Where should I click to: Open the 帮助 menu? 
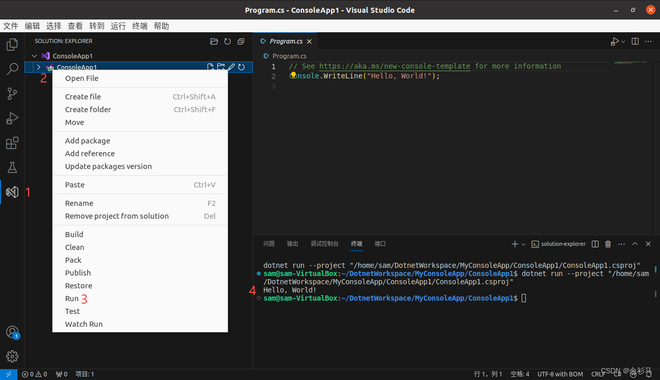161,26
